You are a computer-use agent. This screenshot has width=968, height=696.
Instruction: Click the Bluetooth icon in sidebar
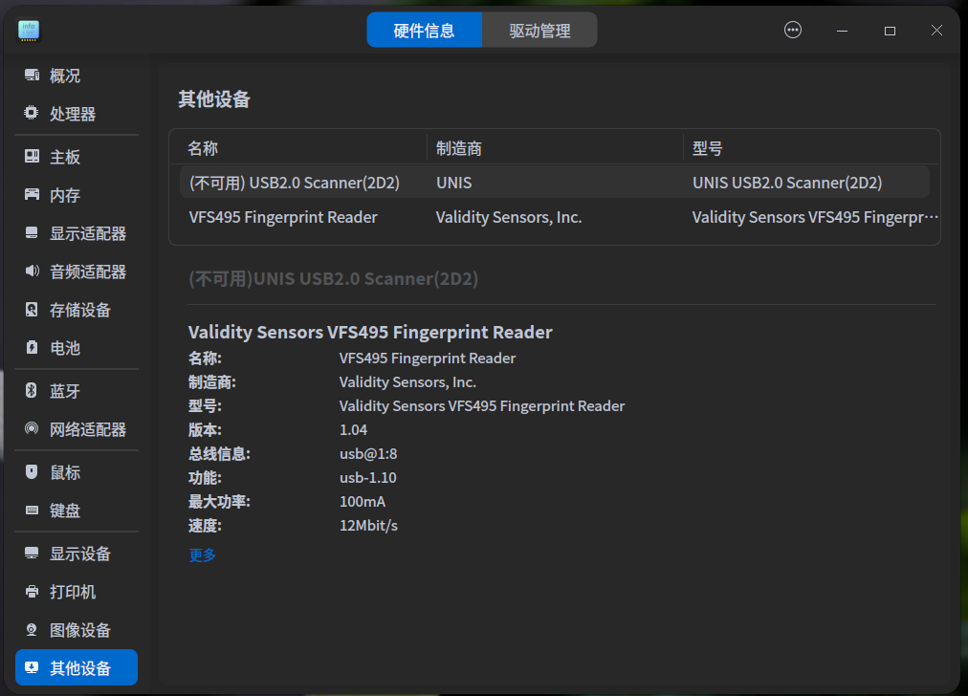pos(32,391)
